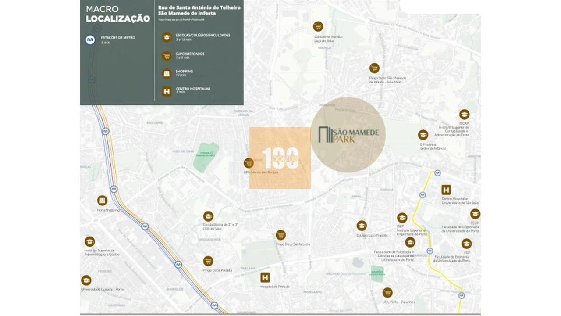Click the LIDL Monte dos Burgos cart icon
This screenshot has height=316, width=561.
pos(249,163)
